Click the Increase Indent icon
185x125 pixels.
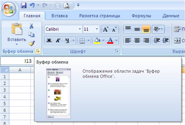click(166, 41)
